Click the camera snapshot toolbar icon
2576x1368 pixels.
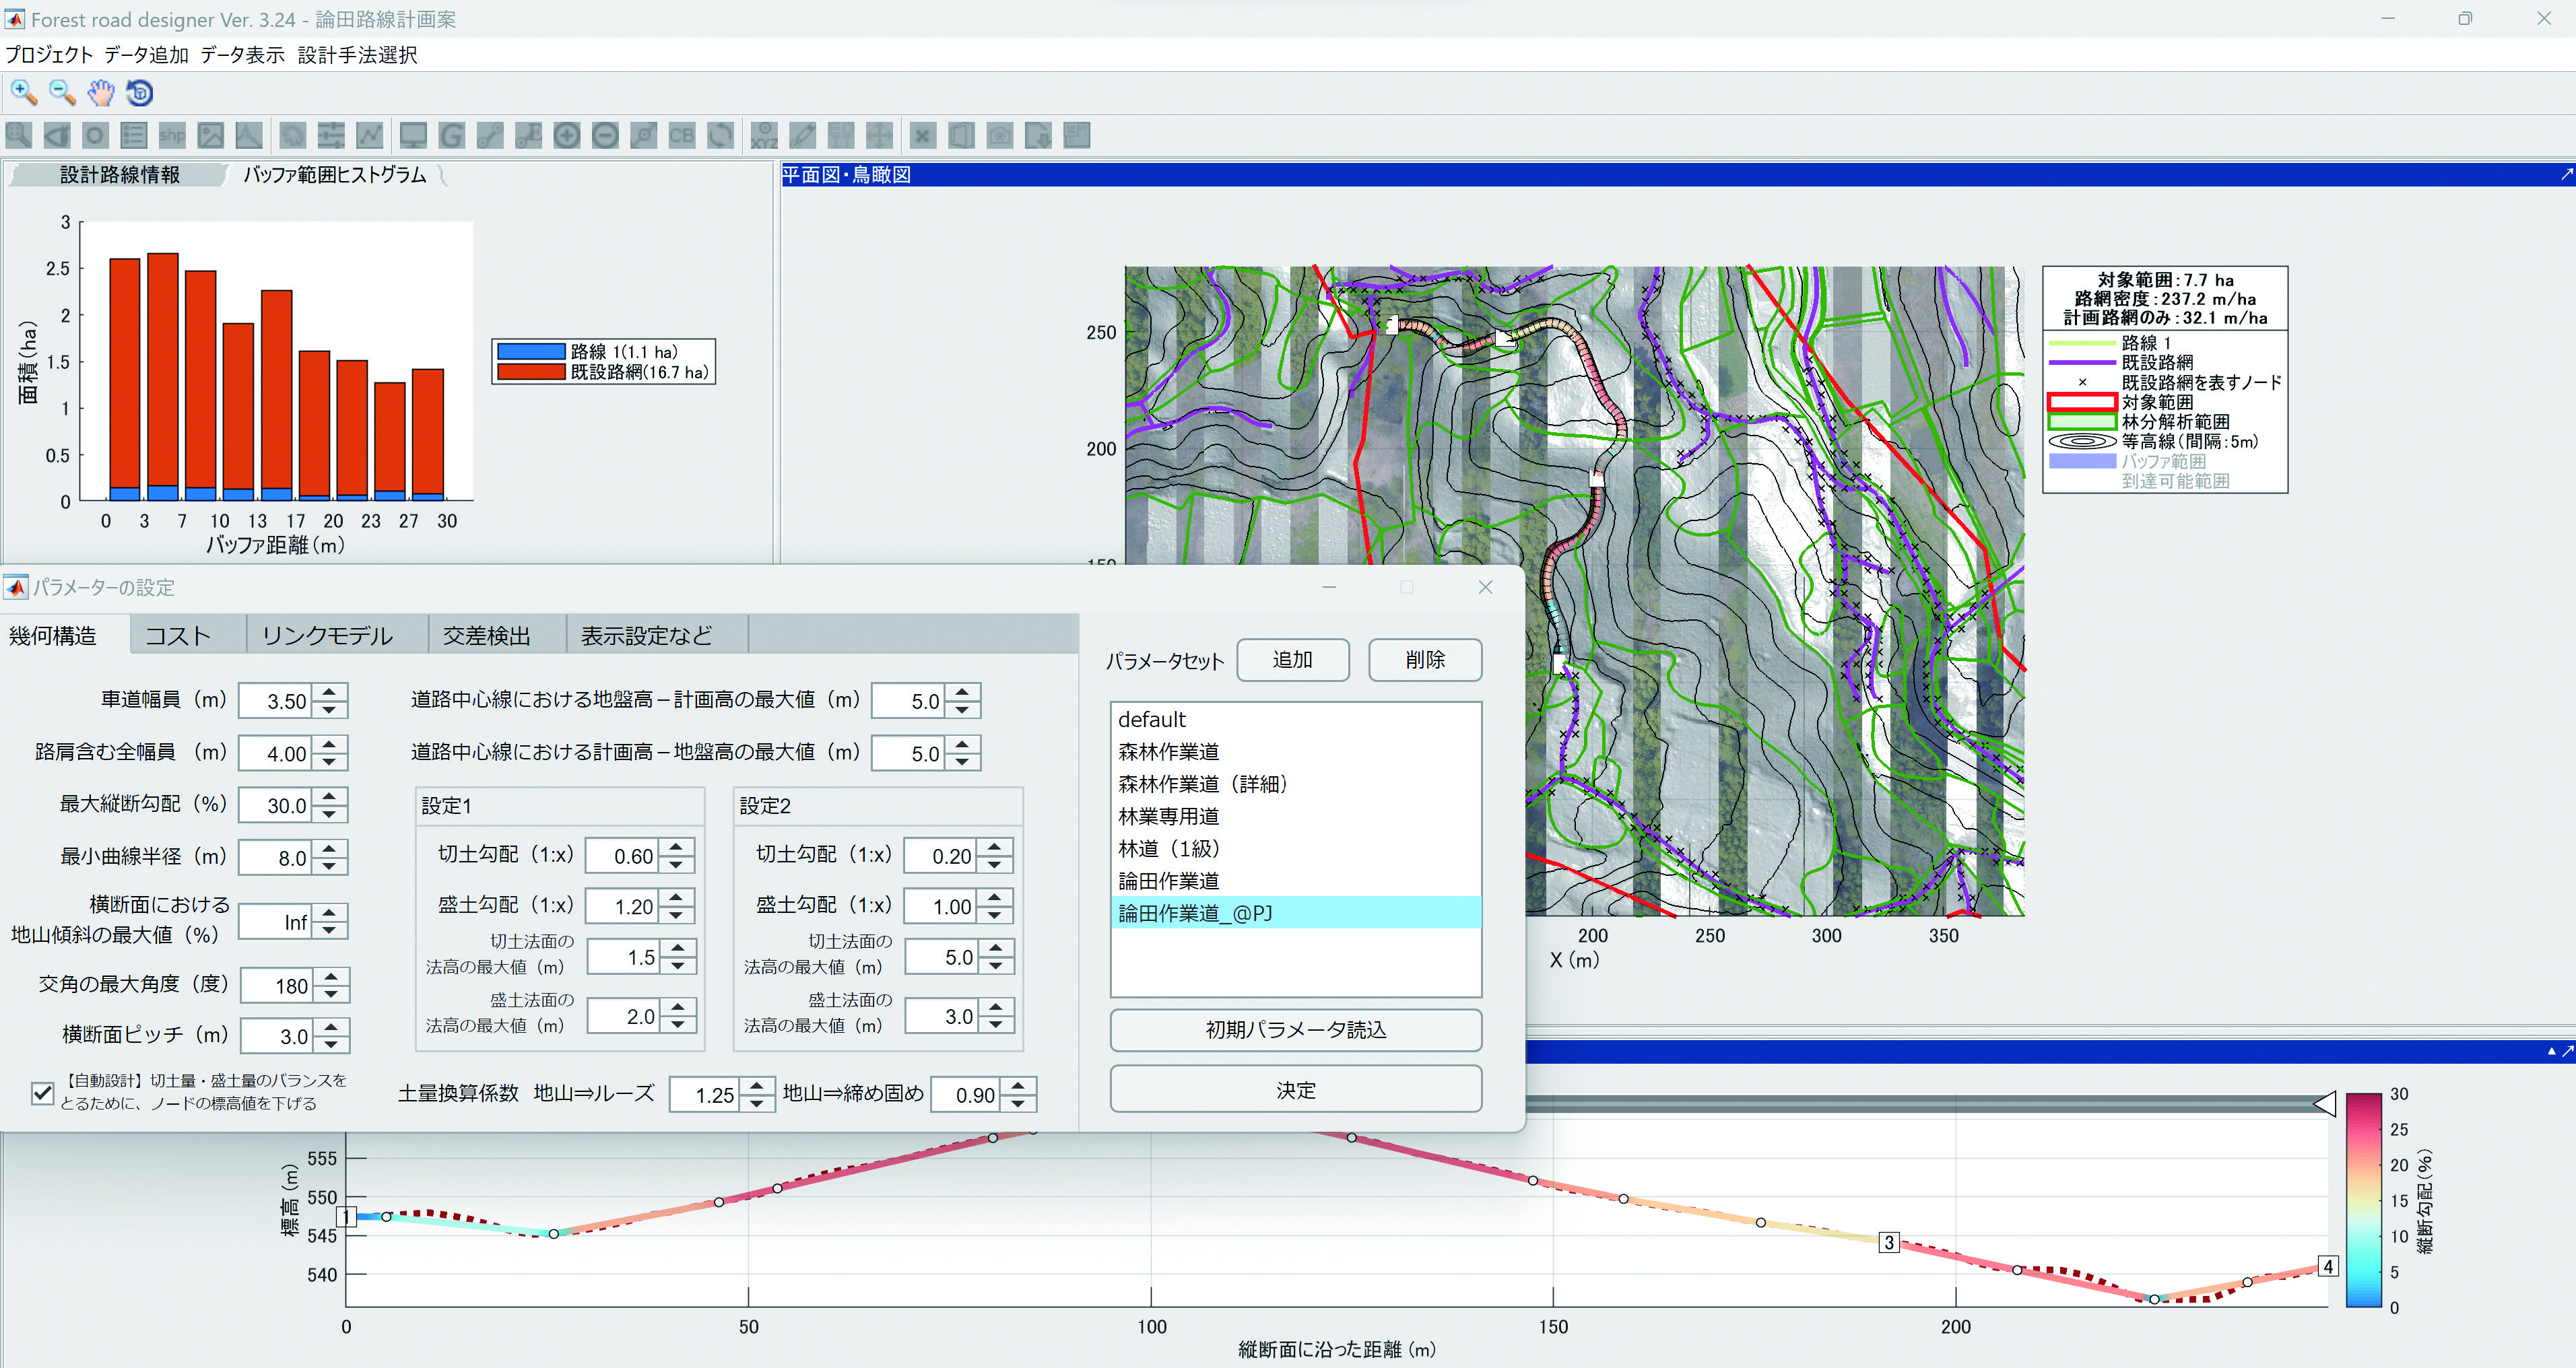coord(999,135)
